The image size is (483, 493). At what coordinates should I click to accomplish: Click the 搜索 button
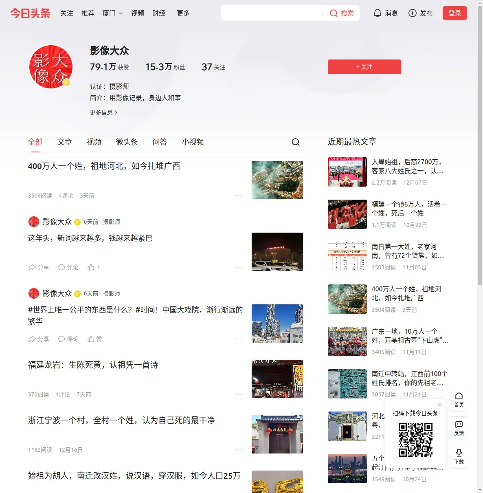(x=342, y=13)
